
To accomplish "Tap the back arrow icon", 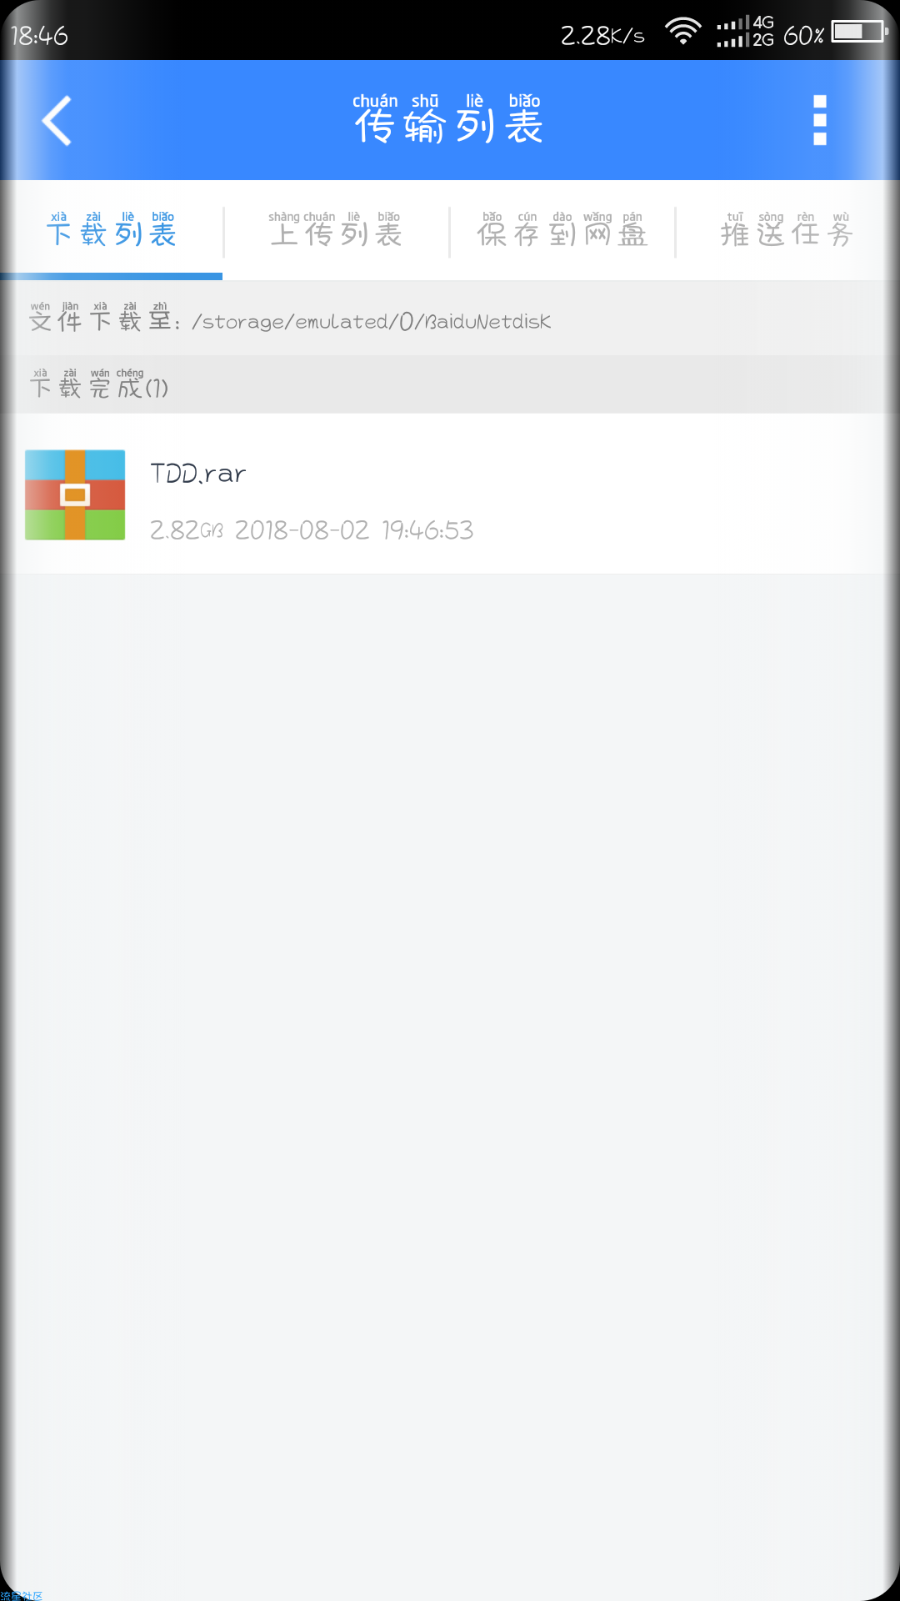I will (x=57, y=121).
